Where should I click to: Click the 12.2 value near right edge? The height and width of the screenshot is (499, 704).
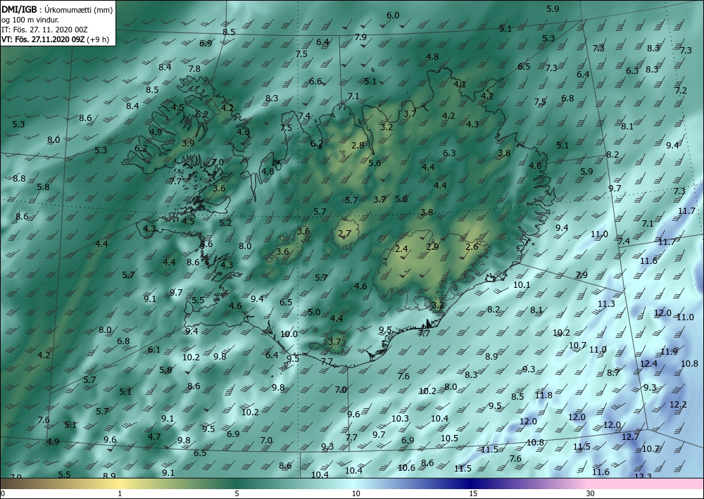click(x=678, y=404)
